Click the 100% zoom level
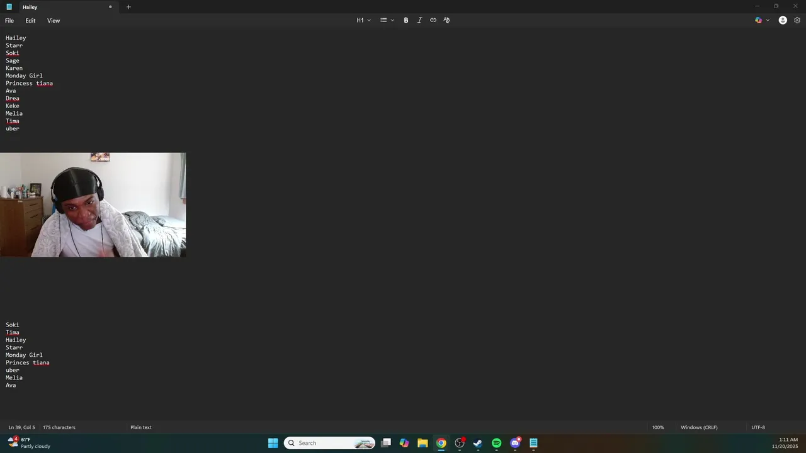The image size is (806, 453). (x=658, y=427)
